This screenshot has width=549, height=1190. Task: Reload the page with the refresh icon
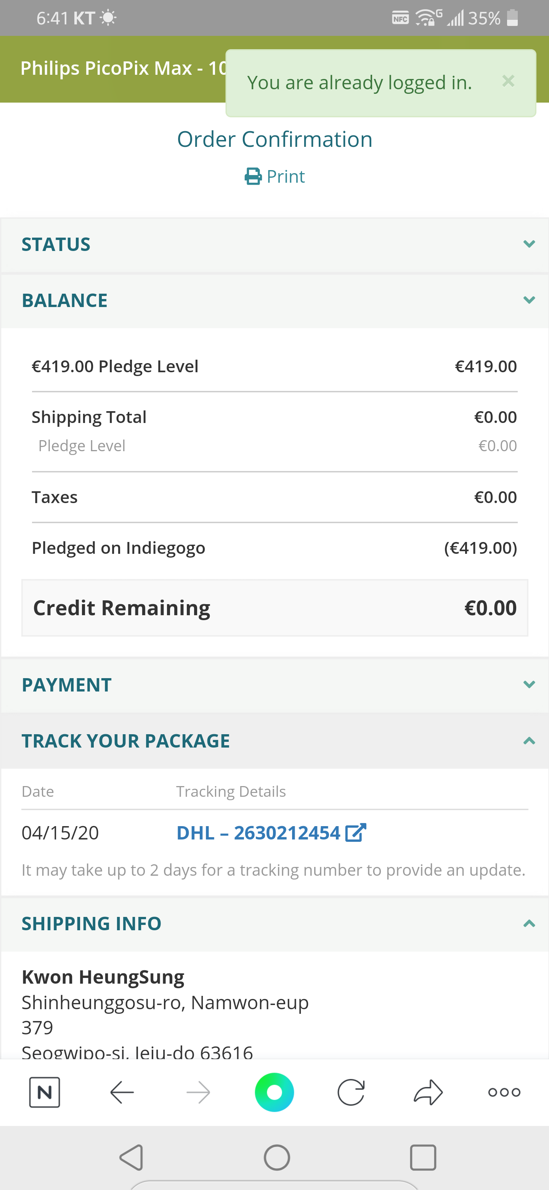[351, 1092]
